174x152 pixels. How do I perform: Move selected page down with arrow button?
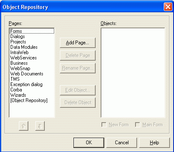pyautogui.click(x=40, y=126)
